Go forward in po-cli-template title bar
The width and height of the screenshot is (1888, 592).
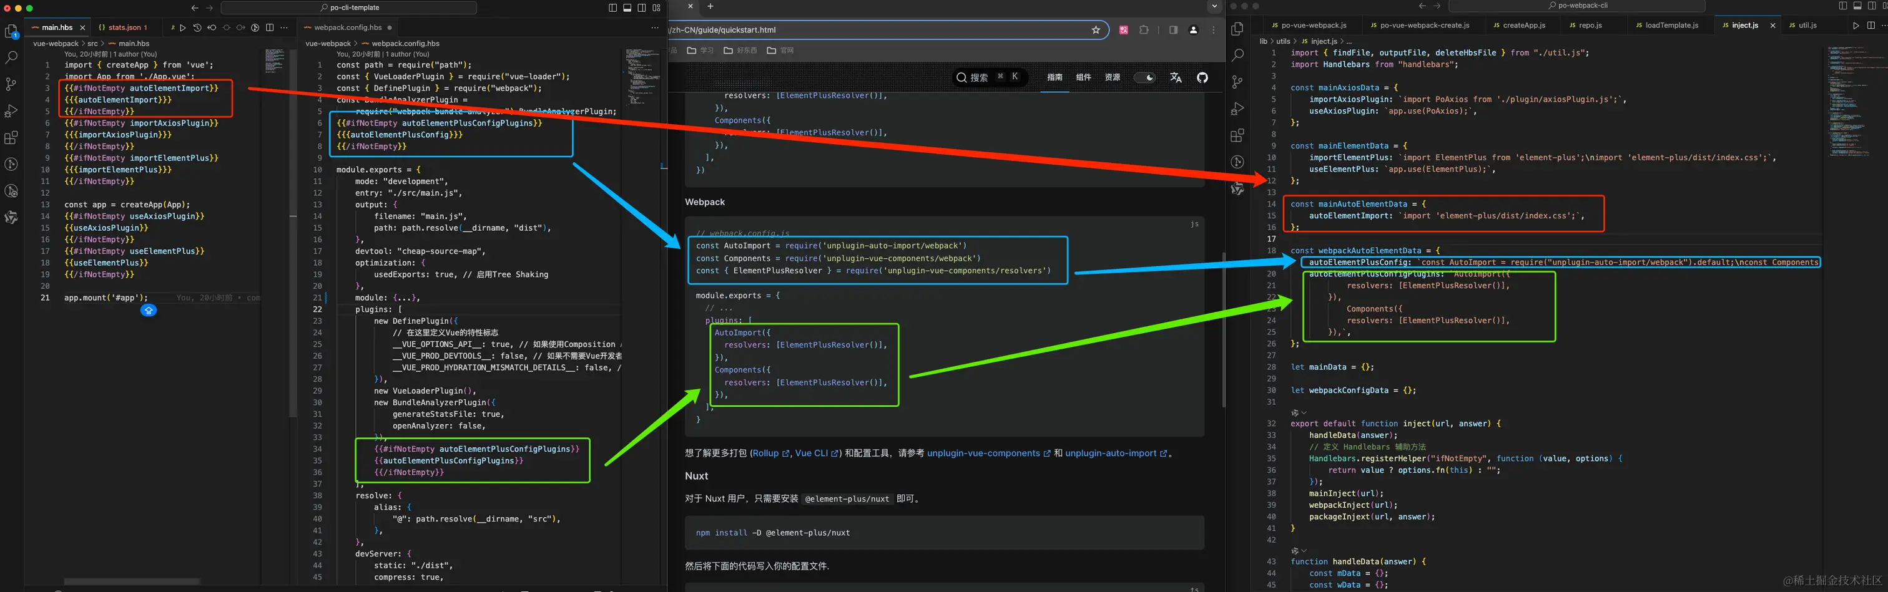[209, 8]
